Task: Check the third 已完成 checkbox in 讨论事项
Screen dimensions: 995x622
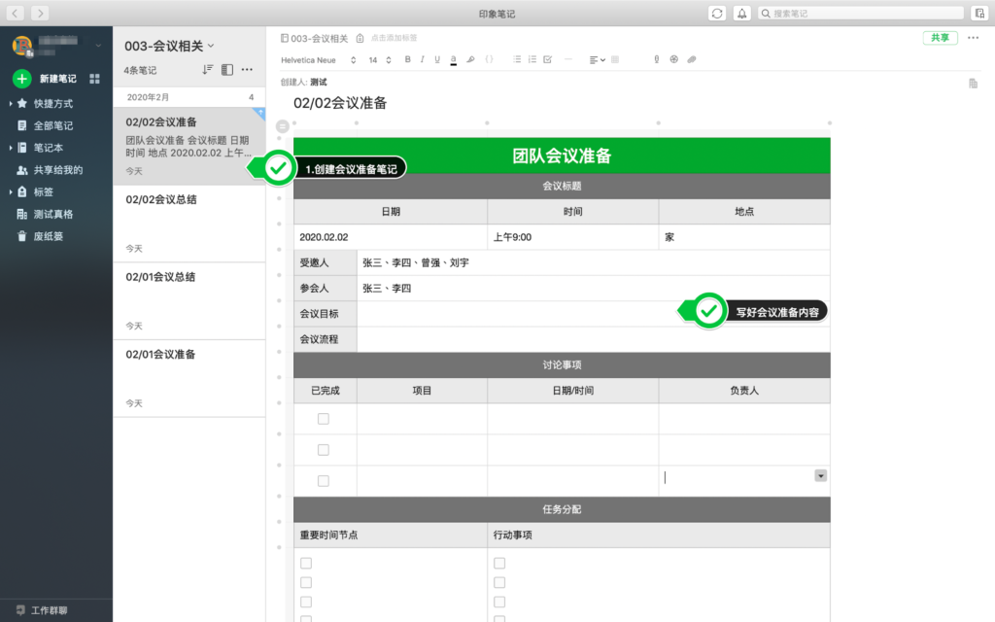Action: click(324, 481)
